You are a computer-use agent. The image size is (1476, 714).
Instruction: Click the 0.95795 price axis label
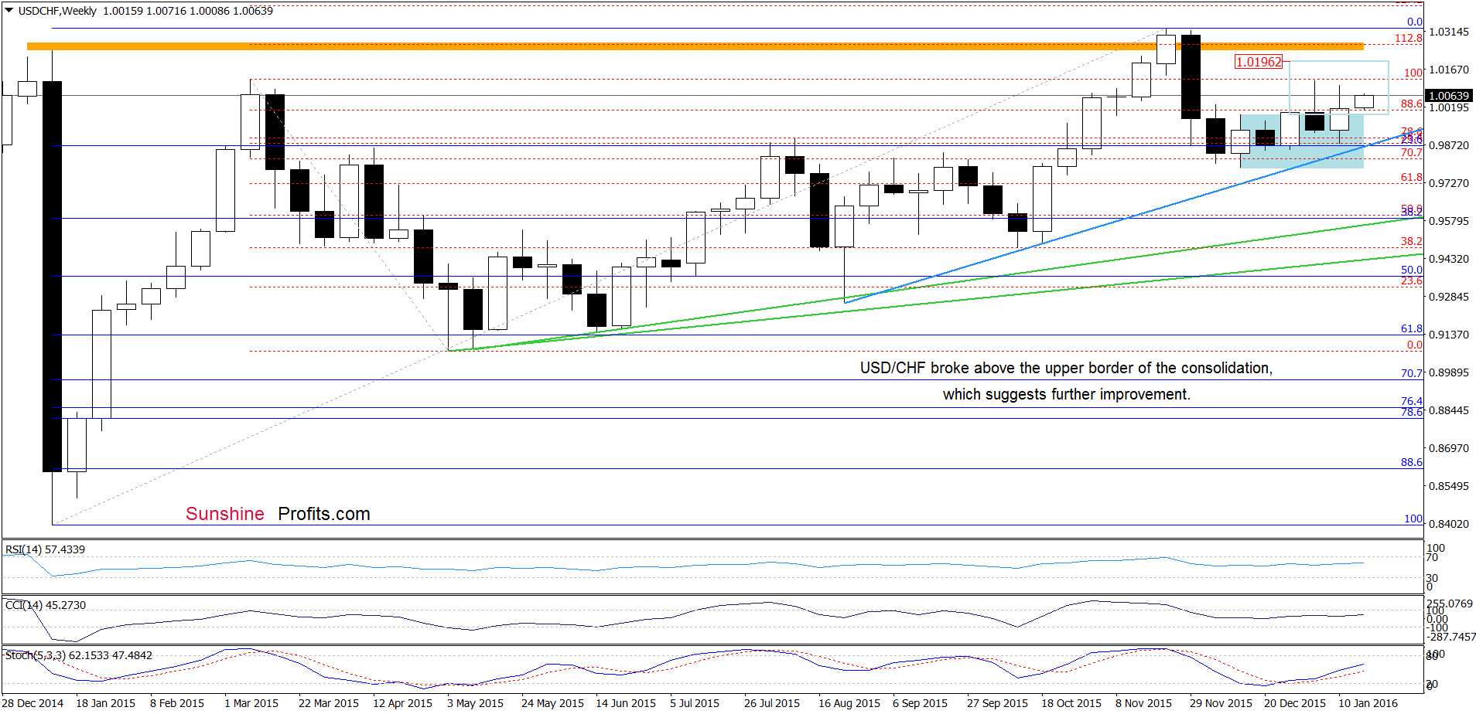1448,221
